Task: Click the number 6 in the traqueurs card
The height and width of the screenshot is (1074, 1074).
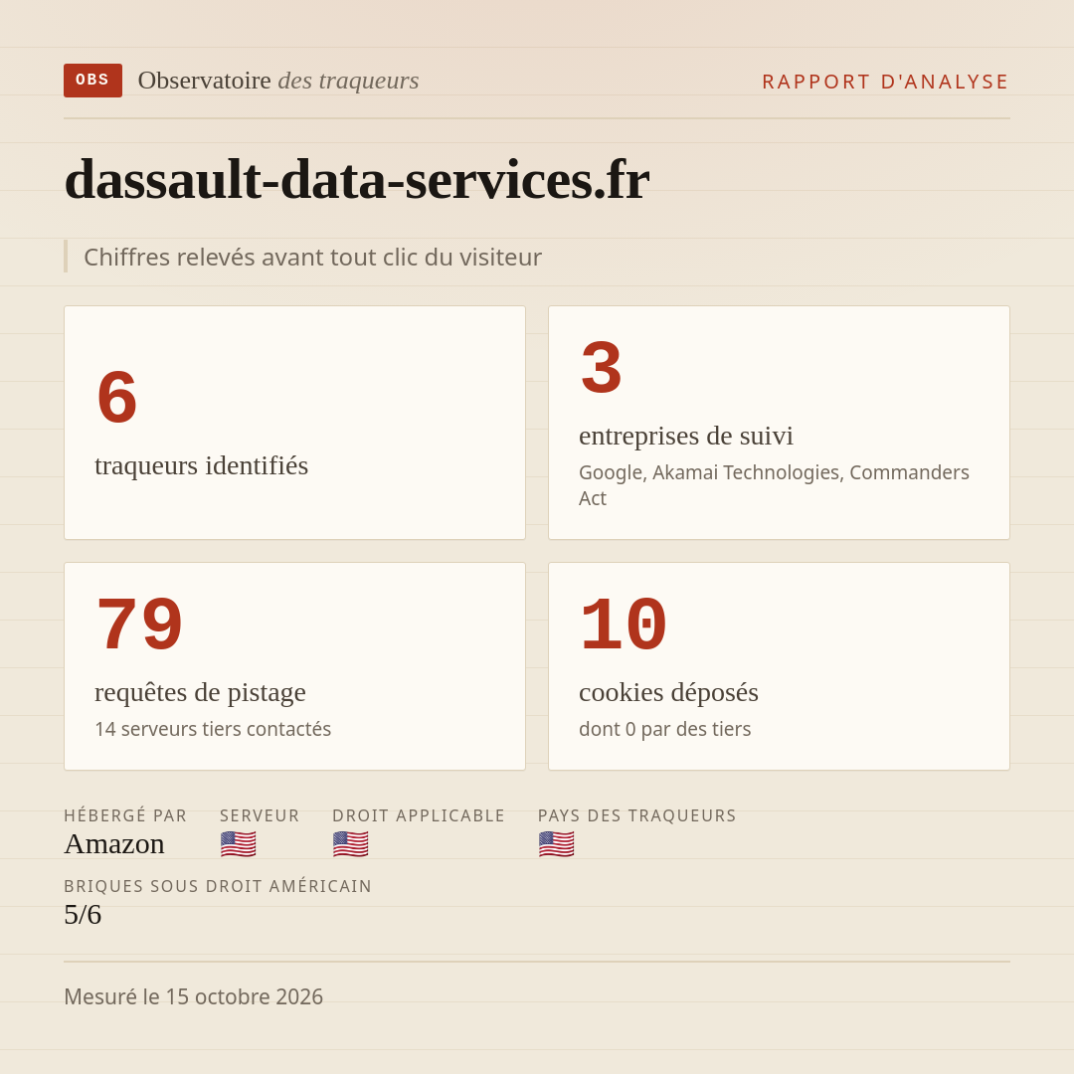Action: 116,397
